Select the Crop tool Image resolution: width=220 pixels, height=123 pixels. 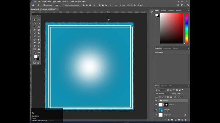(34, 27)
